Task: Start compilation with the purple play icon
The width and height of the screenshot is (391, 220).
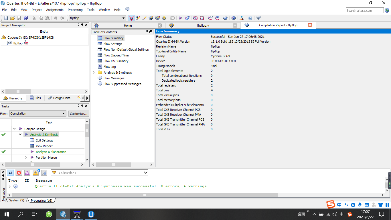Action: click(181, 18)
